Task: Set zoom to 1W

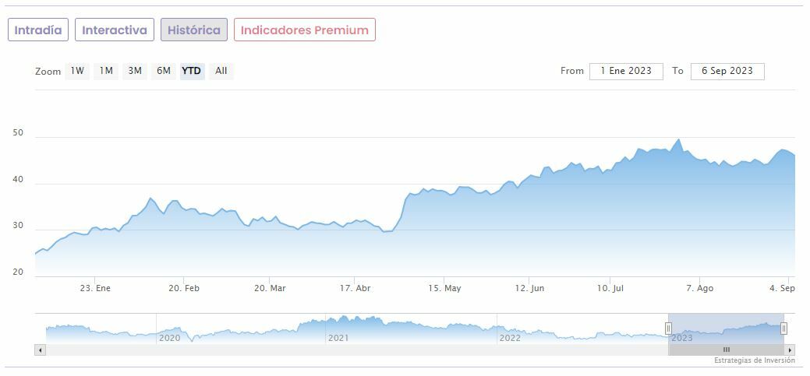Action: [x=77, y=71]
